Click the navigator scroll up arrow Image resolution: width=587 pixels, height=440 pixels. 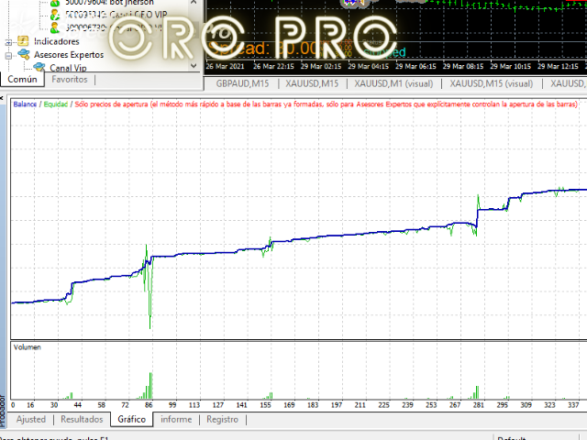tap(194, 2)
